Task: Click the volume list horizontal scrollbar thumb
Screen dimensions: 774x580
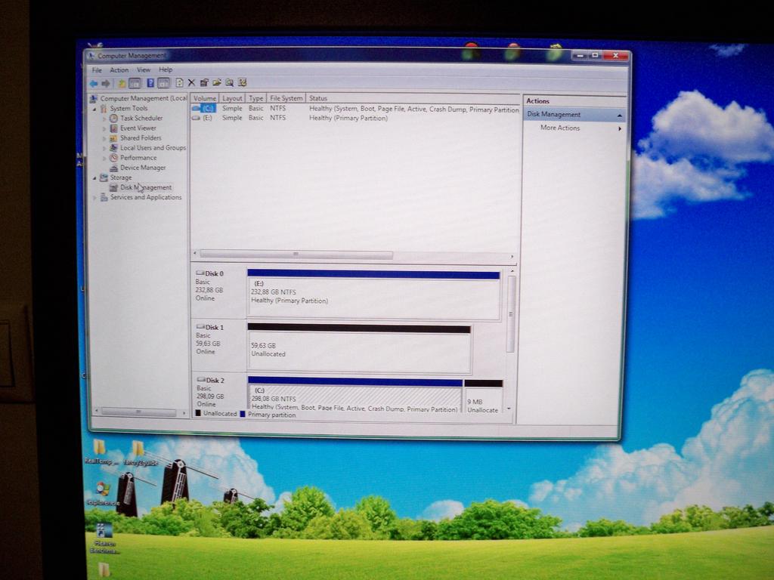Action: click(x=296, y=255)
